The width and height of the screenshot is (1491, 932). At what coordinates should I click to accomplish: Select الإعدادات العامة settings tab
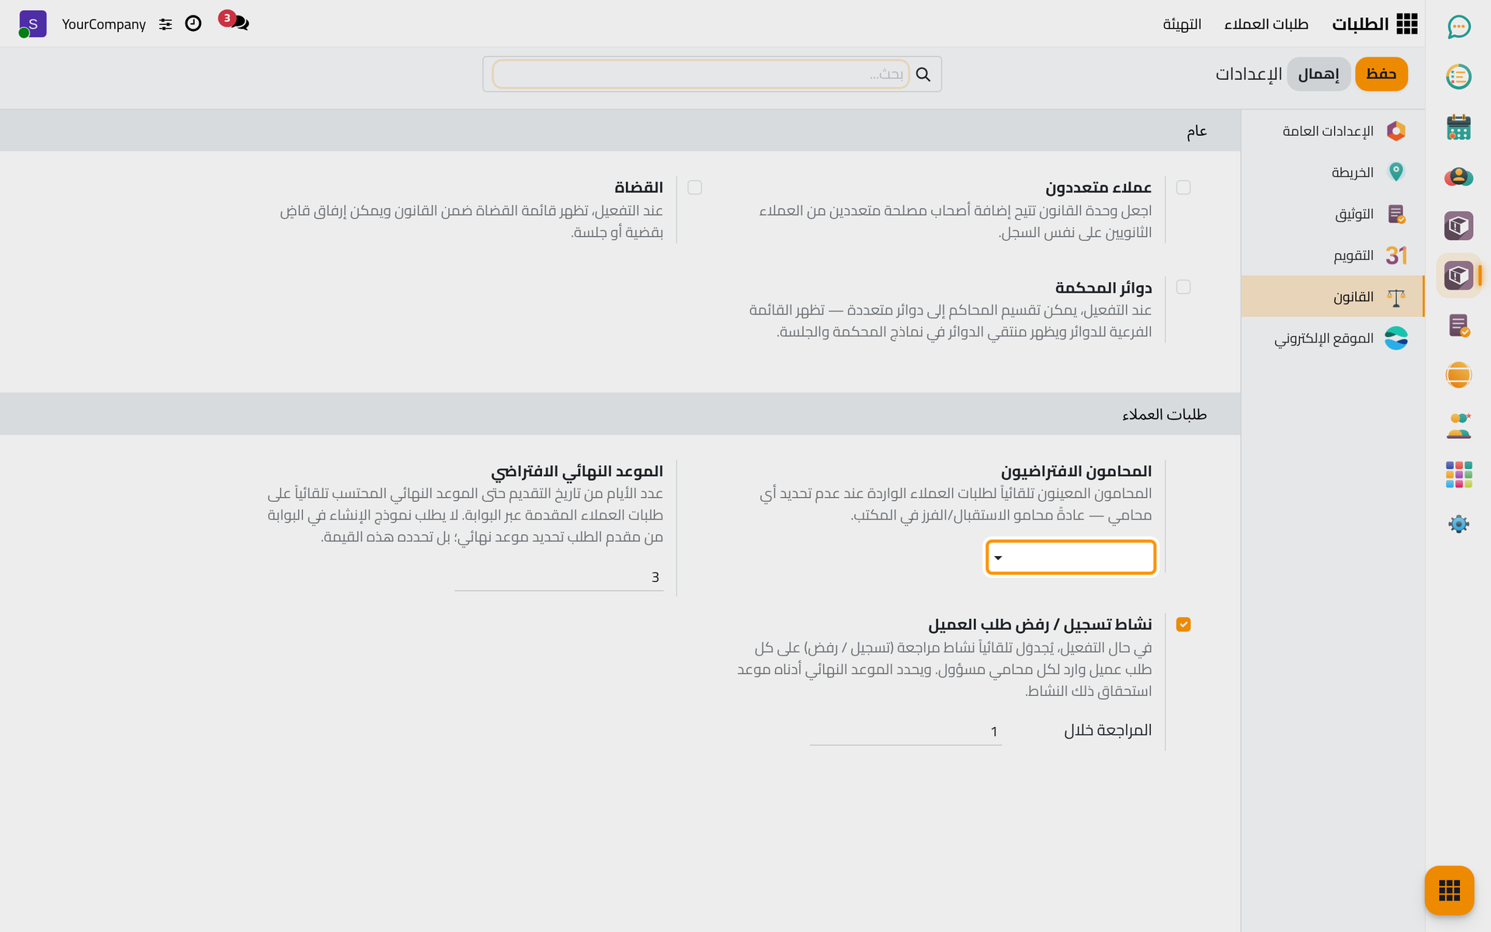pyautogui.click(x=1333, y=130)
